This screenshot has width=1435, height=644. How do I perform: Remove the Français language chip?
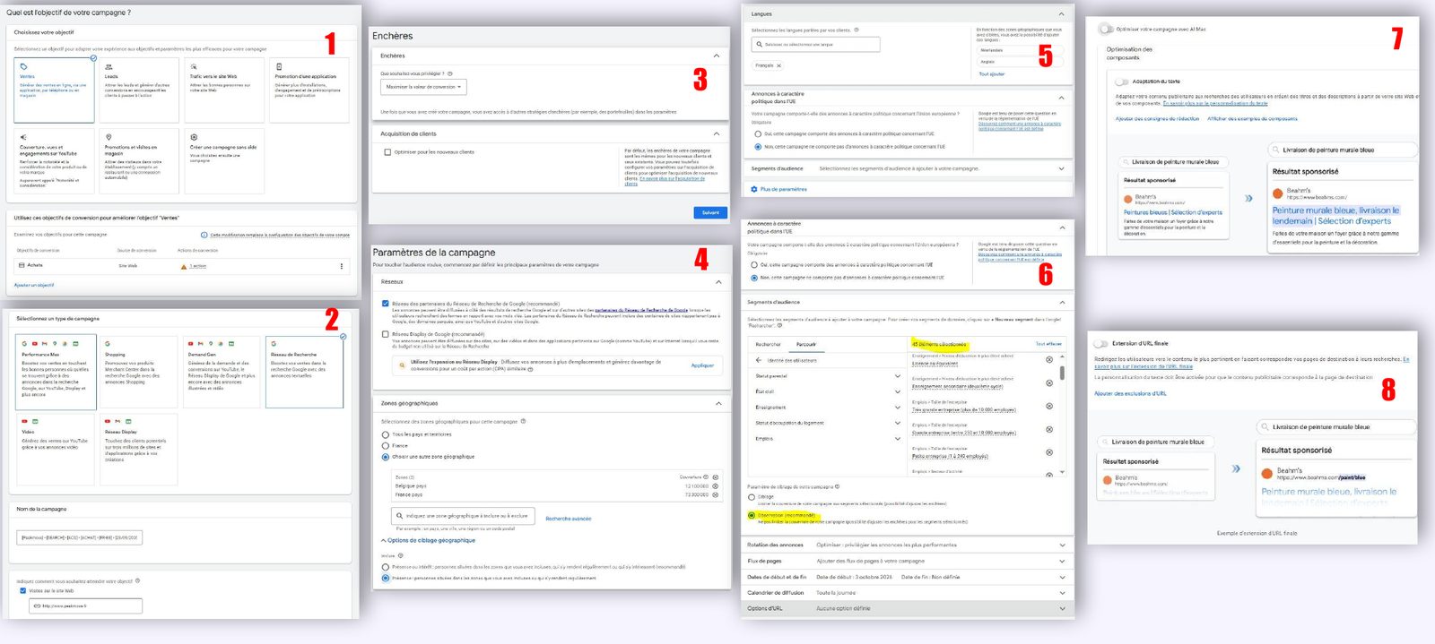pyautogui.click(x=778, y=65)
